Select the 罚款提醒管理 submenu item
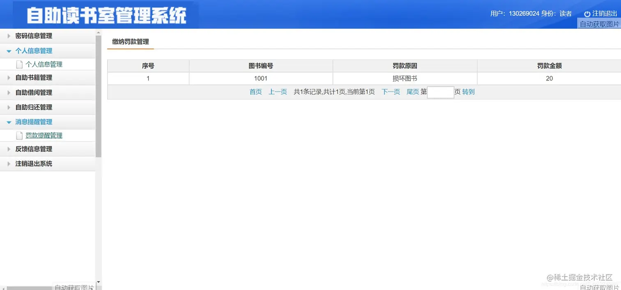The width and height of the screenshot is (621, 290). [x=44, y=135]
